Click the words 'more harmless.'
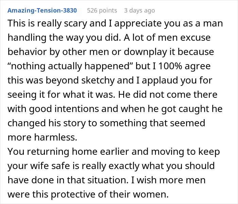 tap(42, 137)
